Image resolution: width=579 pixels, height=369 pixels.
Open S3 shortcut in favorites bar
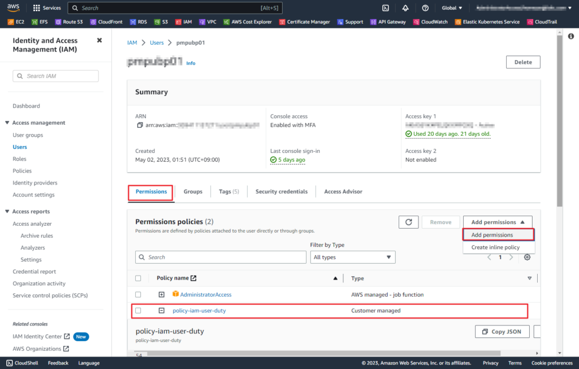coord(161,22)
